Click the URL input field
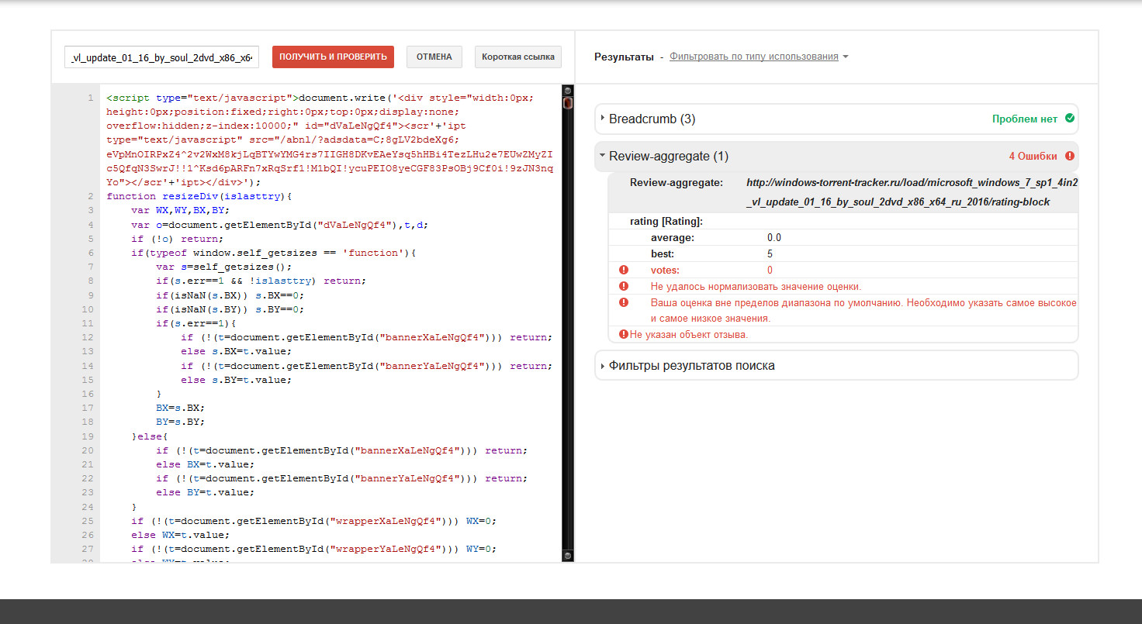Viewport: 1142px width, 624px height. [161, 57]
